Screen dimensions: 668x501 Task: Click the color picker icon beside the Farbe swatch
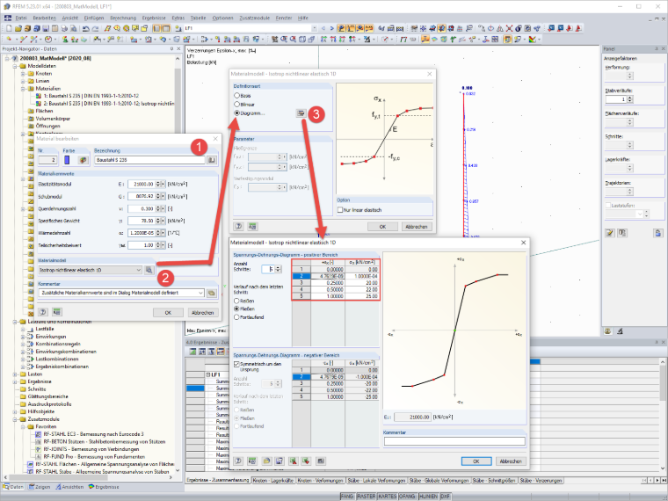click(83, 160)
